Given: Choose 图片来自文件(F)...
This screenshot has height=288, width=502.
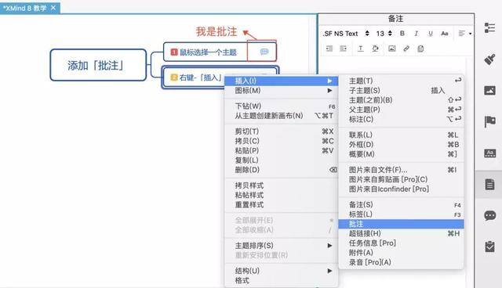Looking at the screenshot, I should 401,170.
